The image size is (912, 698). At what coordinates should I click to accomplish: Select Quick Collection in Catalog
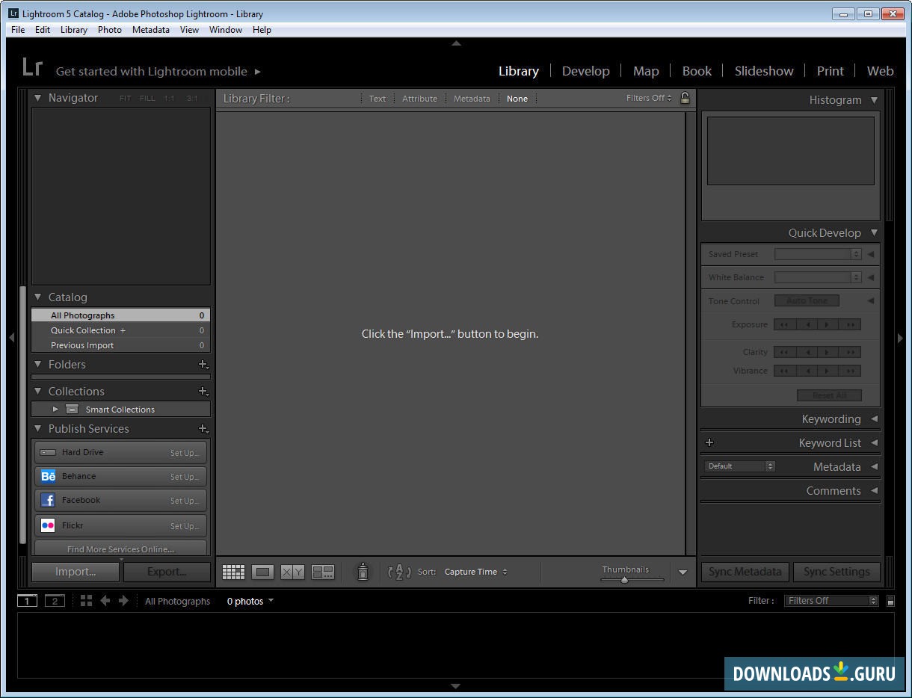tap(83, 330)
